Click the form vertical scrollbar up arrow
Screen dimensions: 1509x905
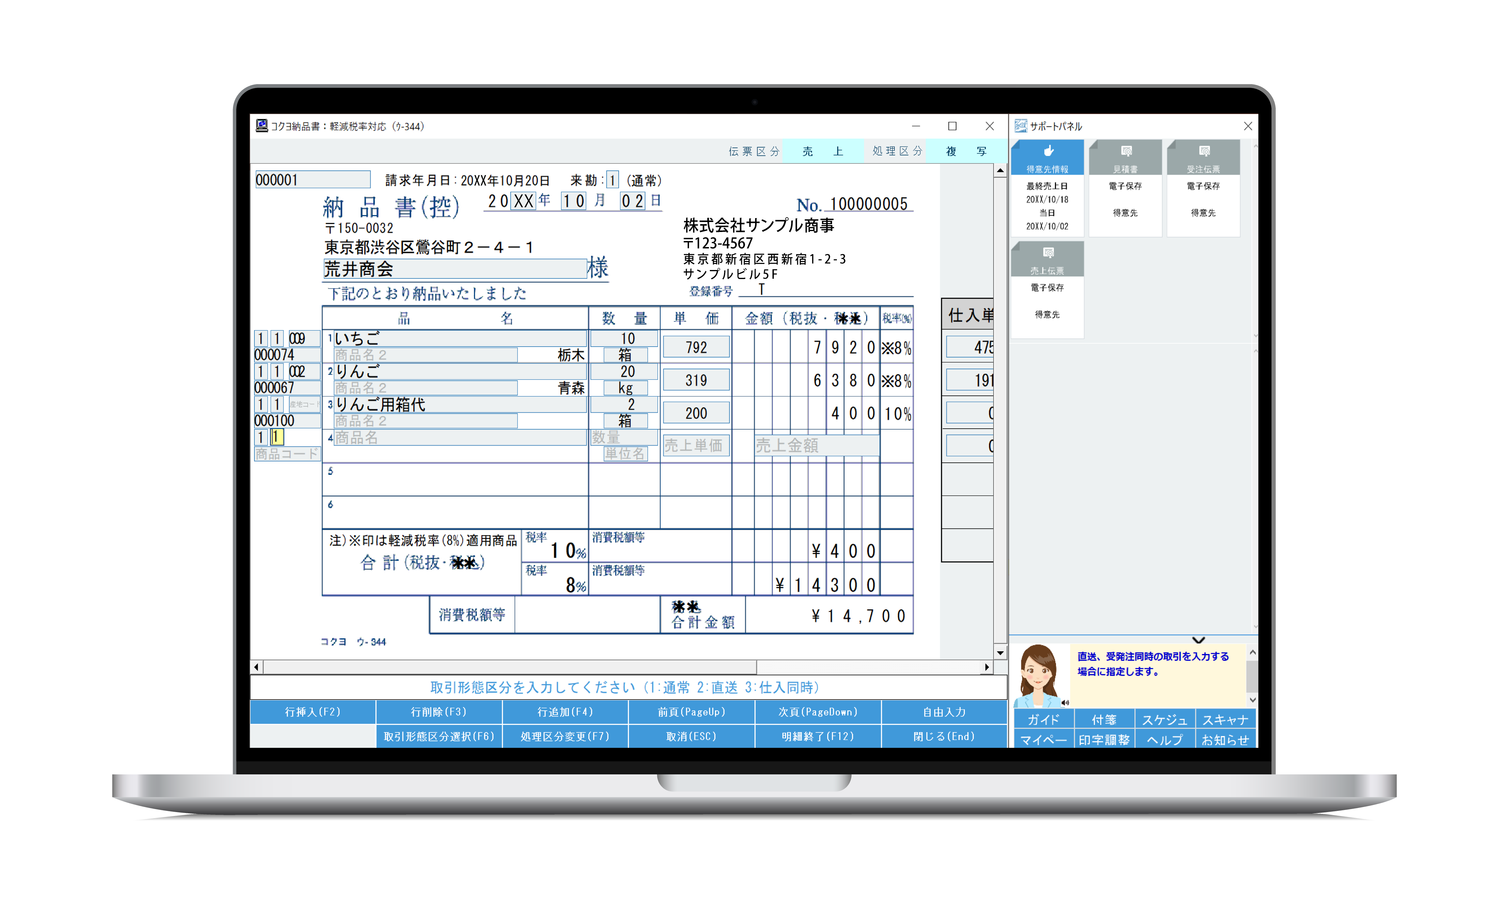pos(1000,171)
